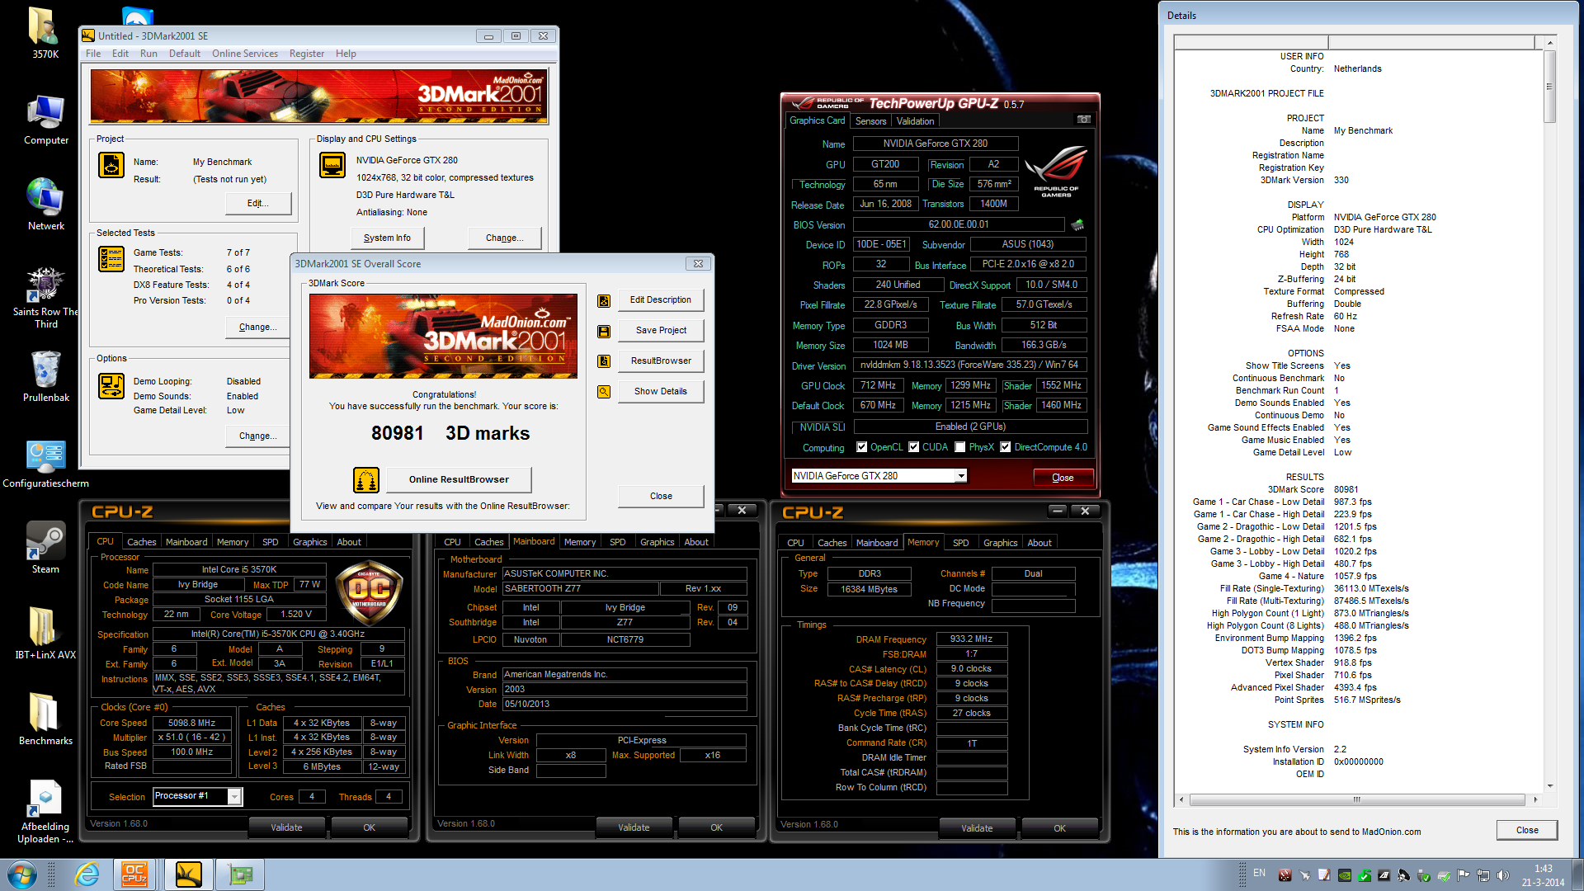The height and width of the screenshot is (891, 1584).
Task: Click Close in the Overall Score dialog
Action: [x=661, y=497]
